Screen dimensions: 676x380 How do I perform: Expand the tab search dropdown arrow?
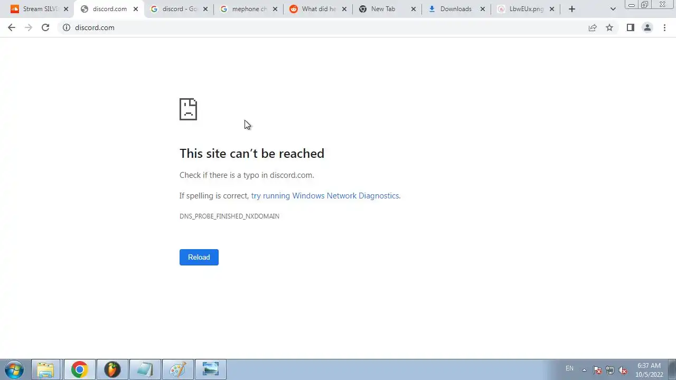[x=613, y=9]
